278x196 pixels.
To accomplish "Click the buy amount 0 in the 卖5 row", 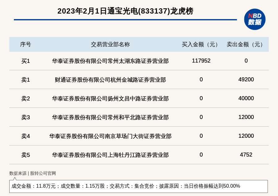I will (x=201, y=155).
